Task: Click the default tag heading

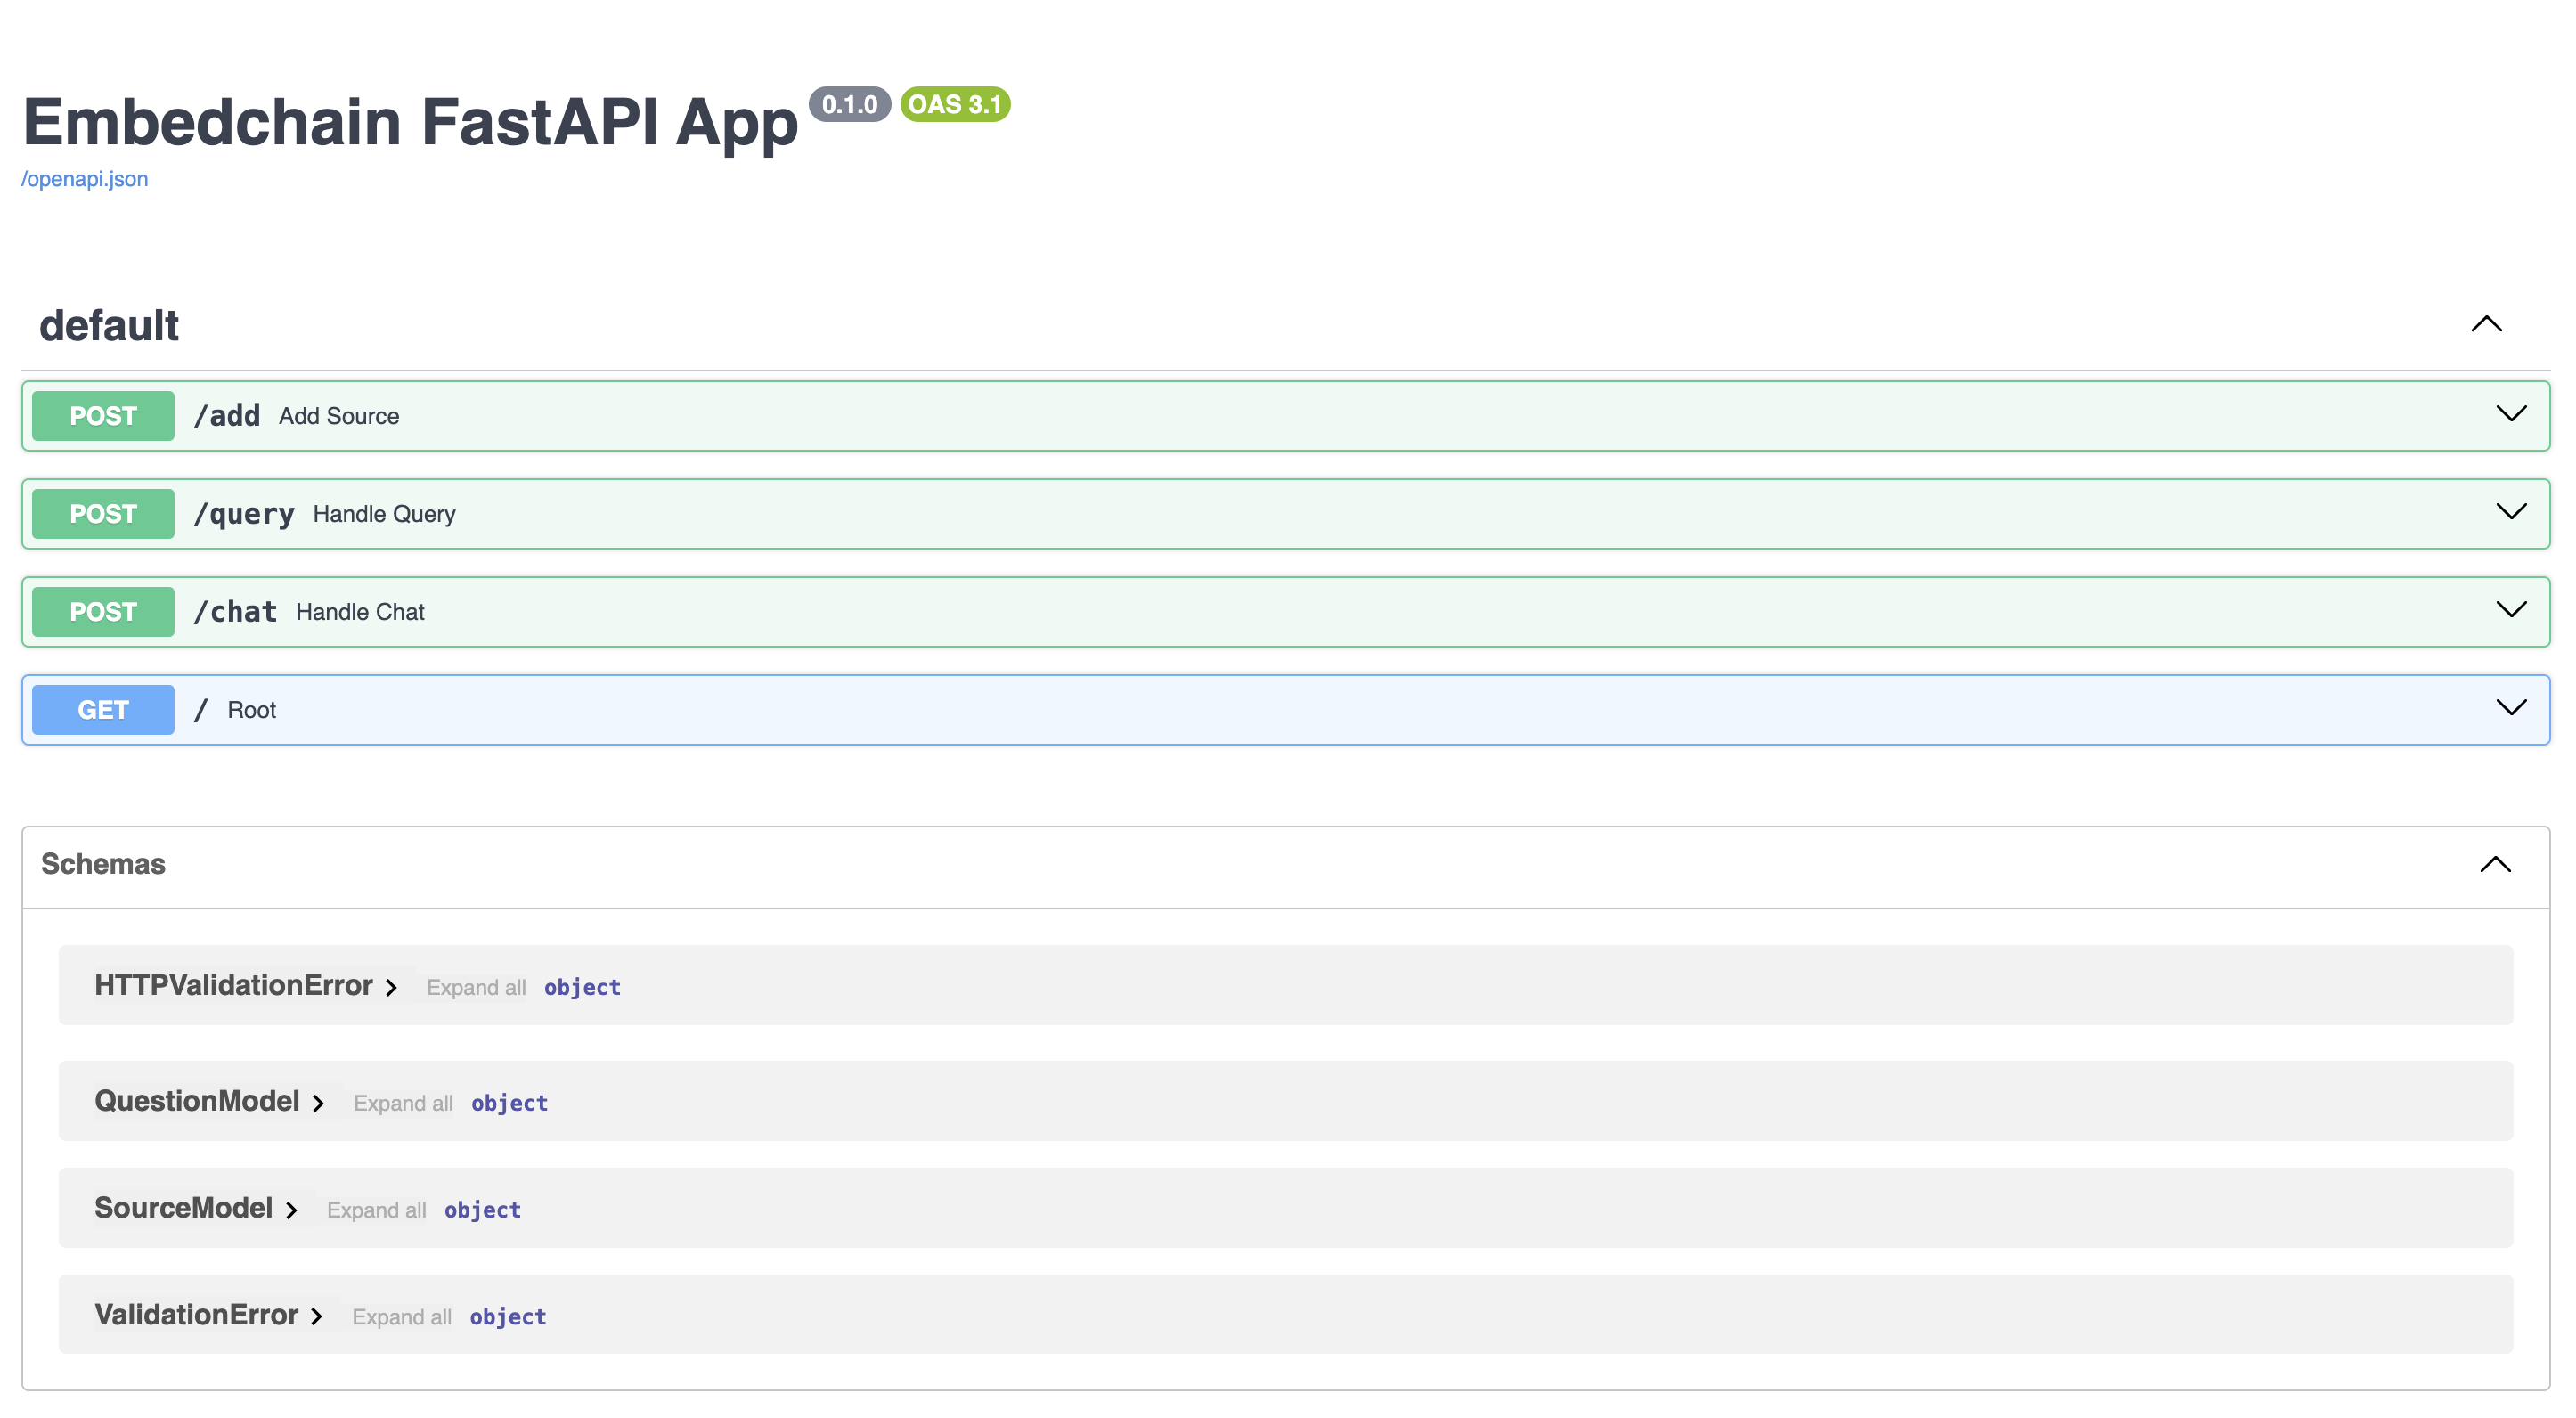Action: 109,326
